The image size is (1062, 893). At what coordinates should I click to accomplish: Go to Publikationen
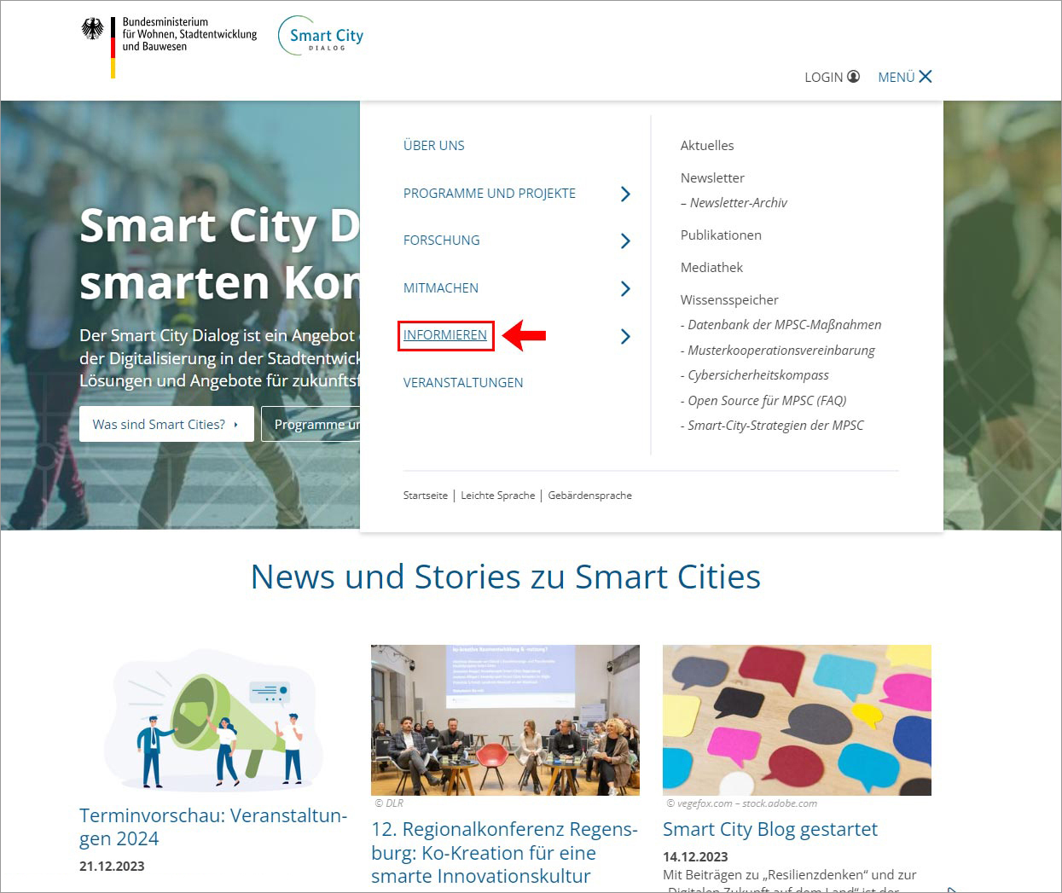coord(721,235)
